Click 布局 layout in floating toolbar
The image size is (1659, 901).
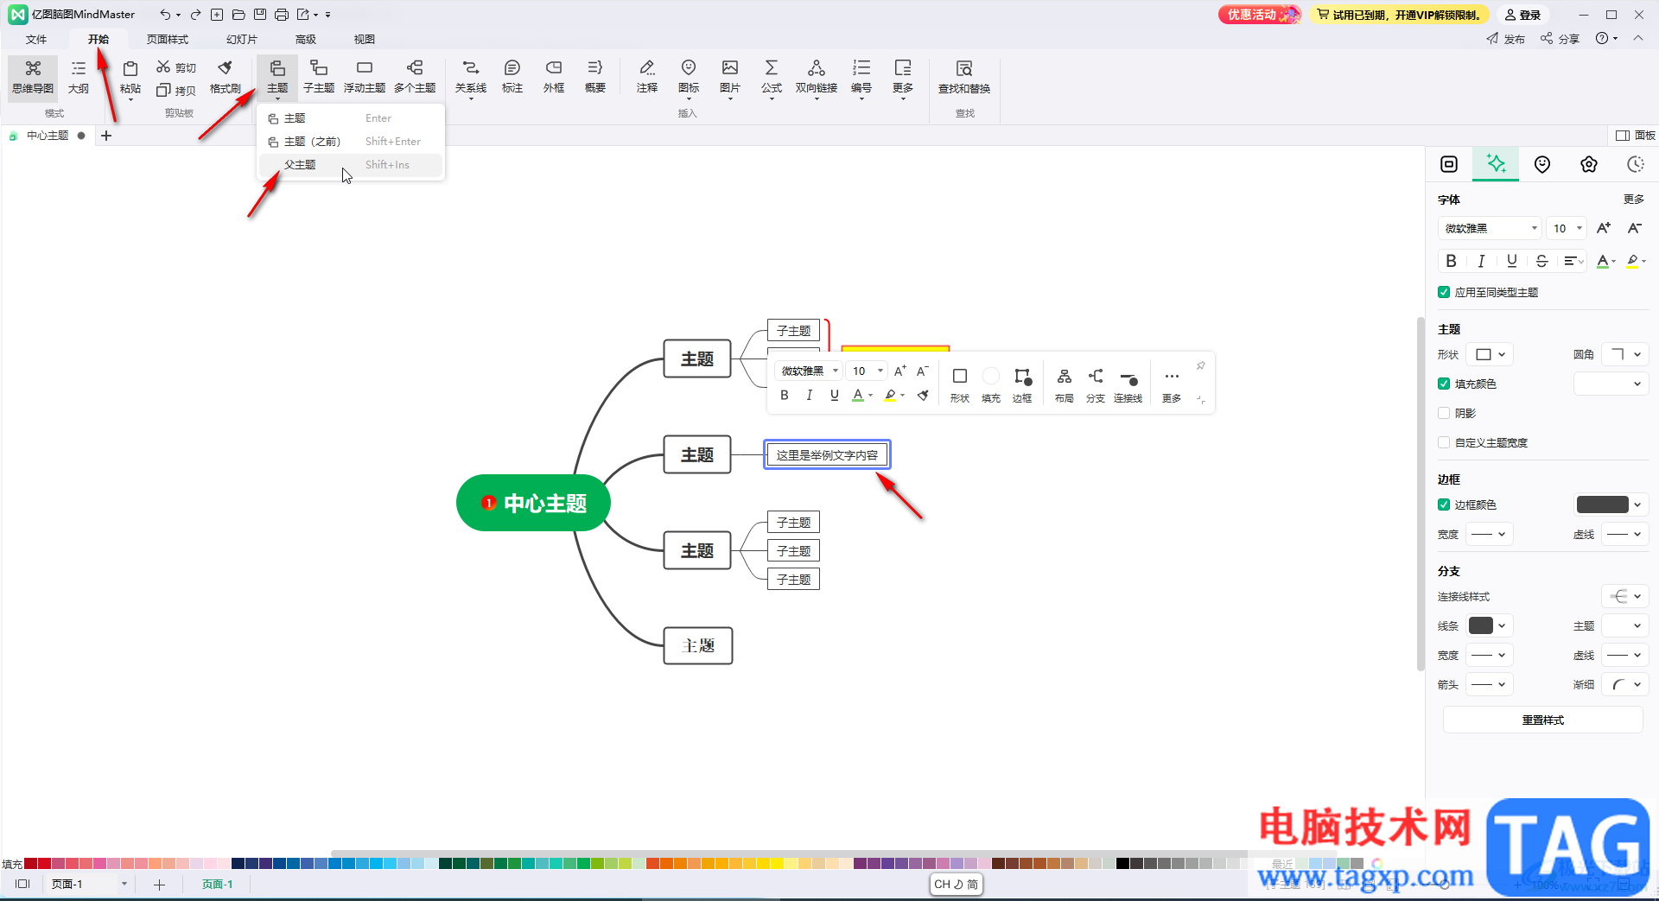(x=1065, y=385)
